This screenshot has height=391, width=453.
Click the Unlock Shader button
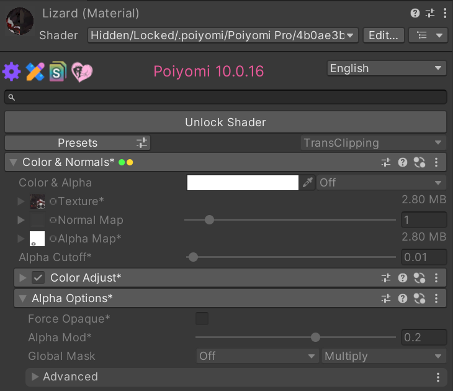click(x=225, y=122)
